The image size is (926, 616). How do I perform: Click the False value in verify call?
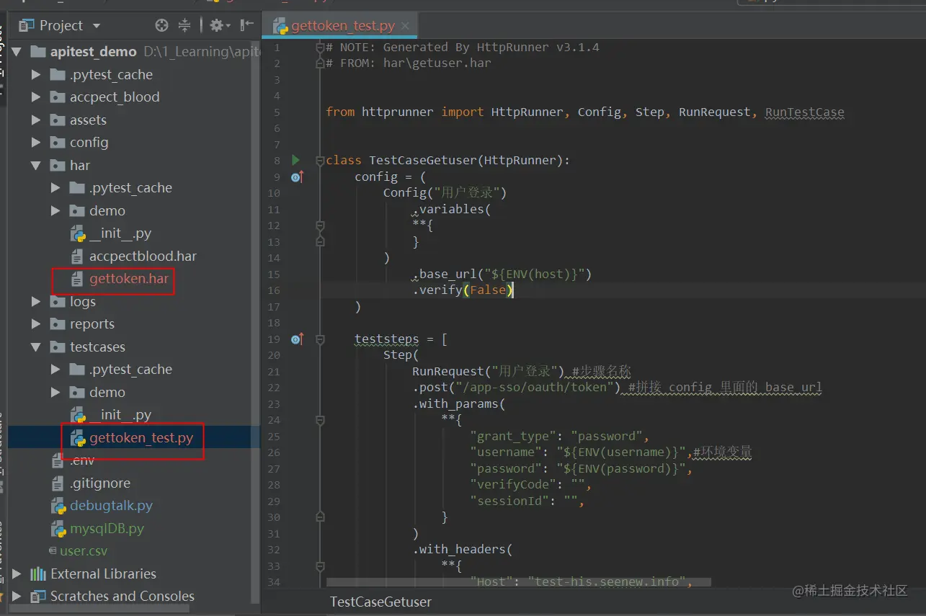[488, 290]
